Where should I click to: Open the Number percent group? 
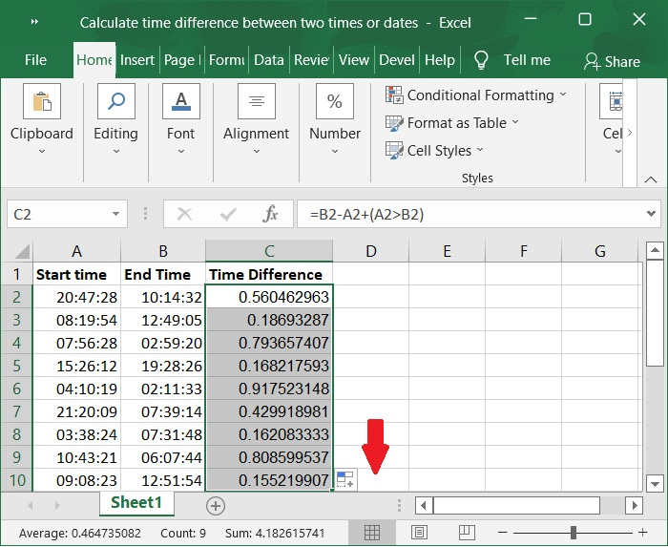point(335,102)
